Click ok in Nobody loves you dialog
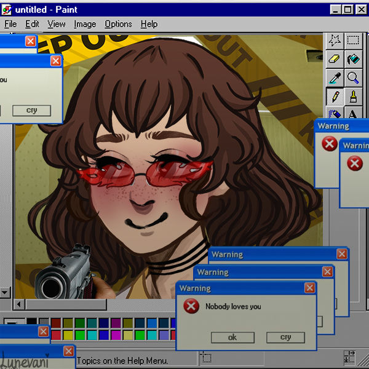The height and width of the screenshot is (369, 369). (232, 338)
